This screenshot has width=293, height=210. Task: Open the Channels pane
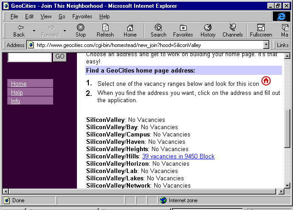pos(233,31)
